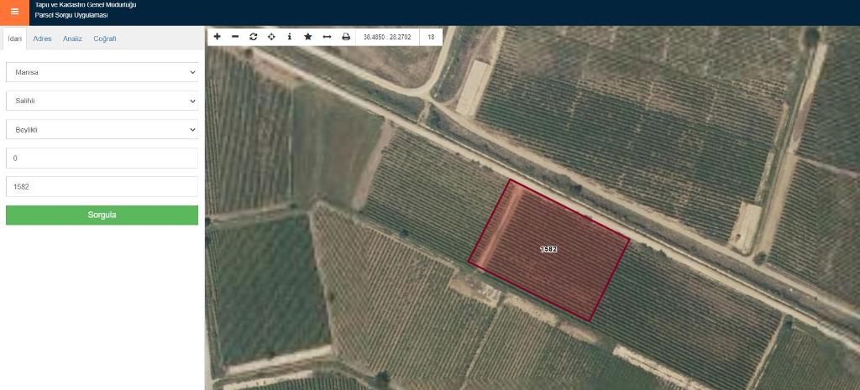
Task: Switch to the Analiz tab
Action: pos(72,39)
